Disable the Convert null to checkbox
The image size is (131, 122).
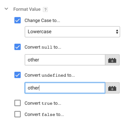18,47
